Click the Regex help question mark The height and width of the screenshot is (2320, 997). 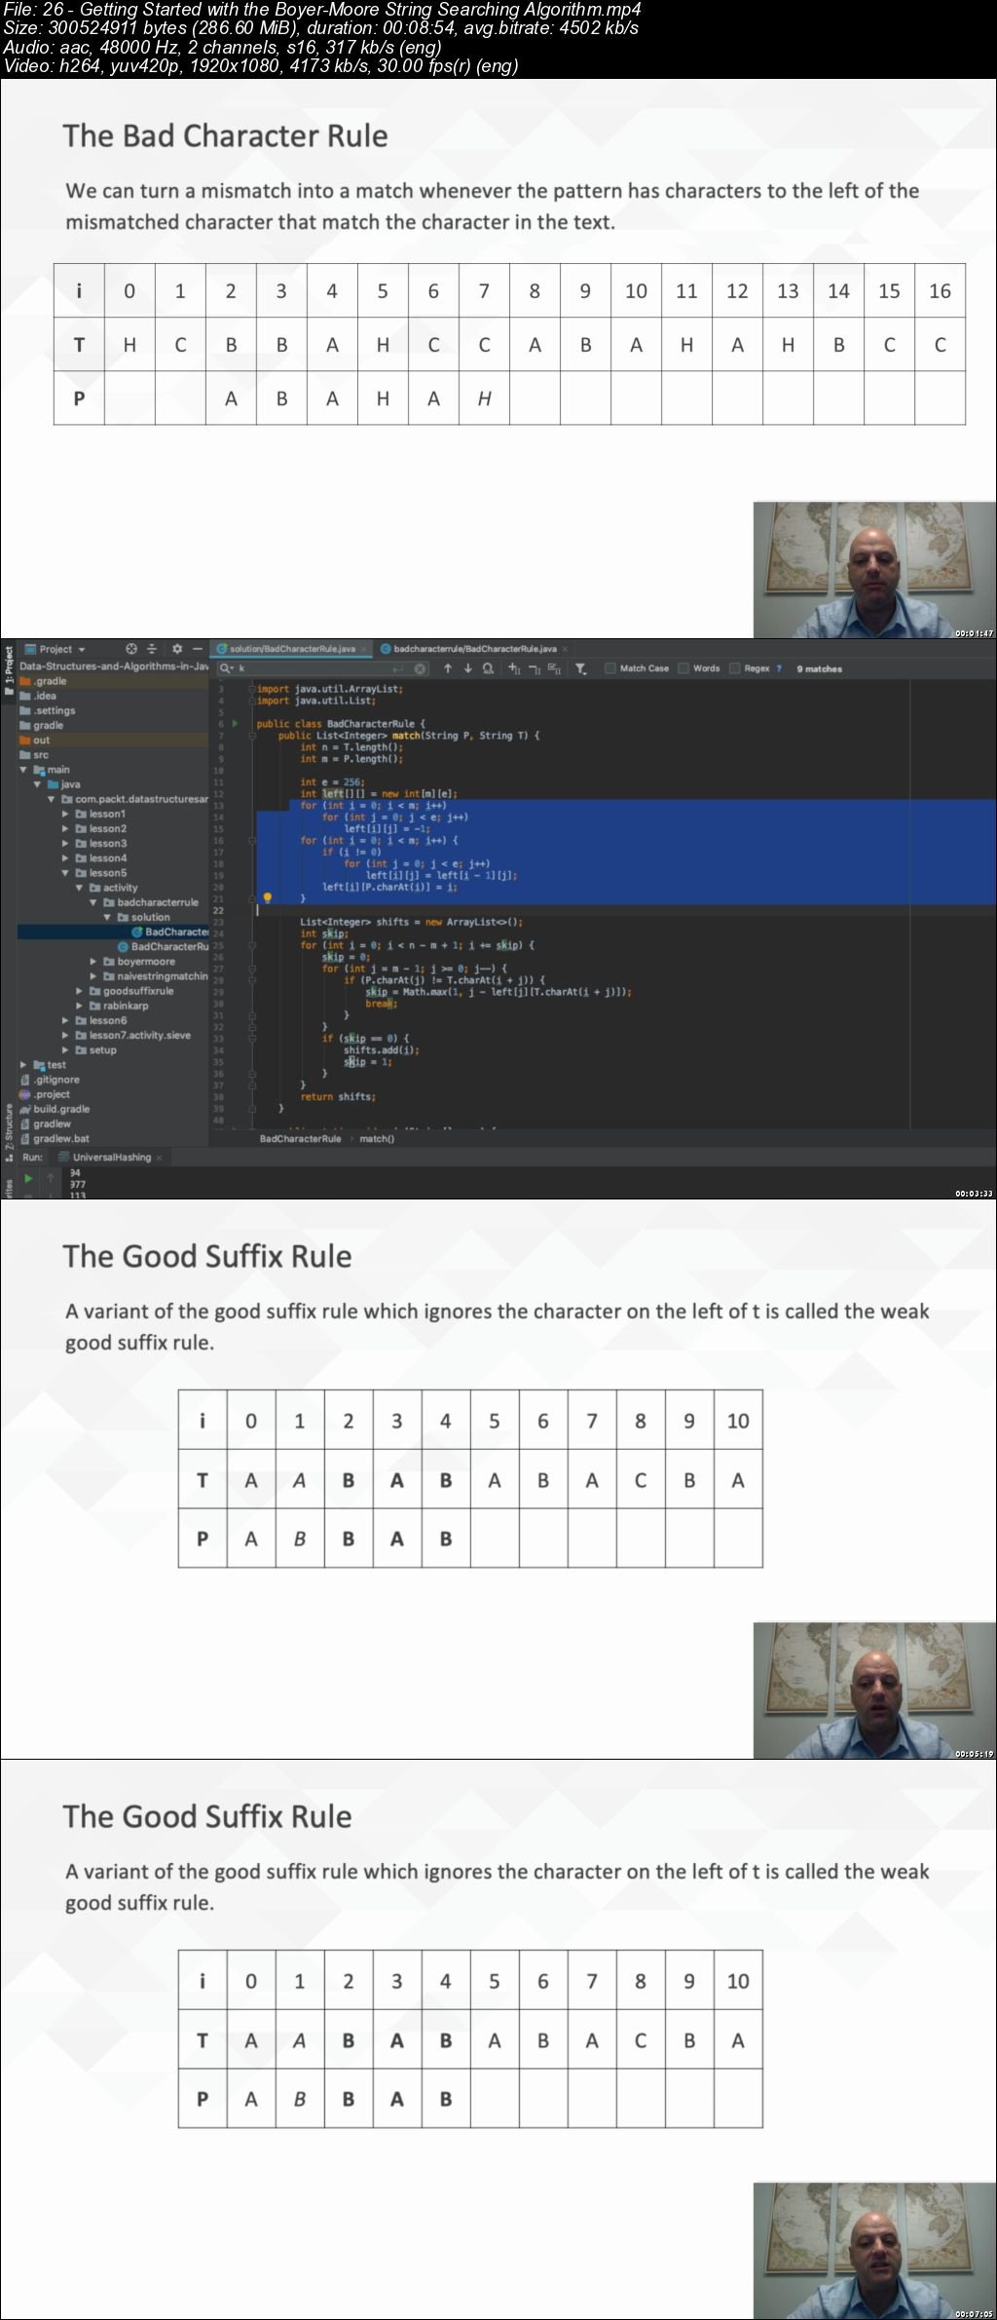click(779, 668)
